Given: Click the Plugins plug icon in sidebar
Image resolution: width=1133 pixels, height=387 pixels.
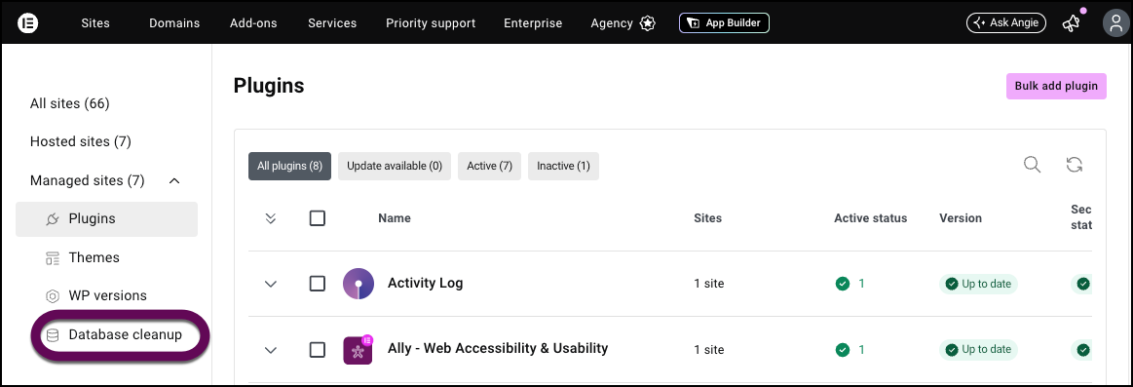Looking at the screenshot, I should (52, 218).
